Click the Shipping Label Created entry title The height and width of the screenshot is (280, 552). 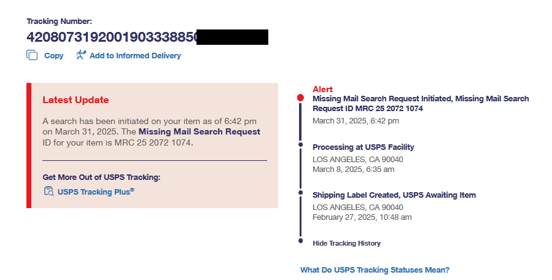tap(394, 195)
